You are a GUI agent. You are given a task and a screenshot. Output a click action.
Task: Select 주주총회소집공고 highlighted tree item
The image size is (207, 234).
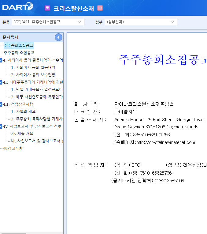pos(18,45)
